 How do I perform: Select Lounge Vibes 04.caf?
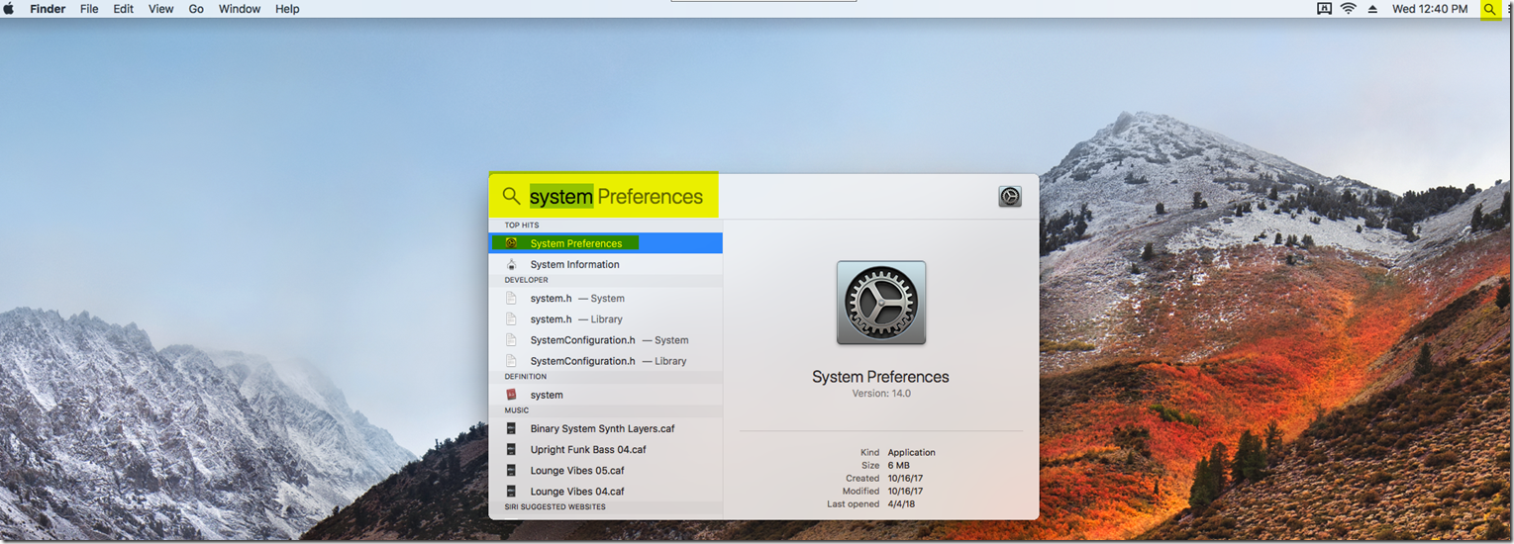point(605,492)
